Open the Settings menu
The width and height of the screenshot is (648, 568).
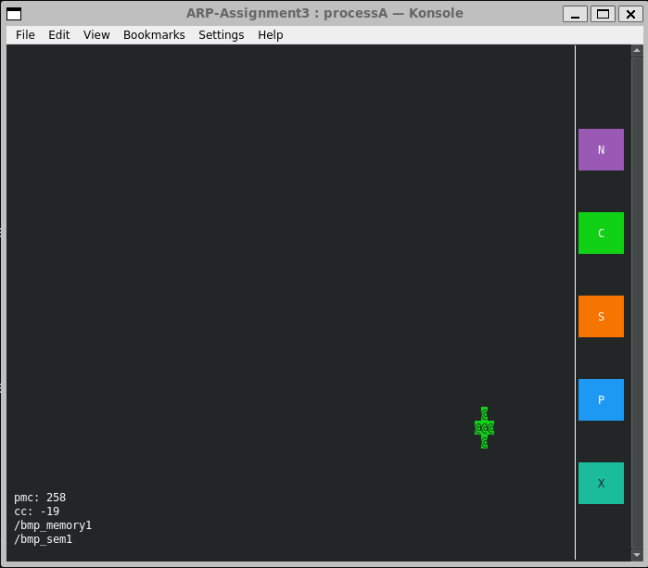coord(221,35)
